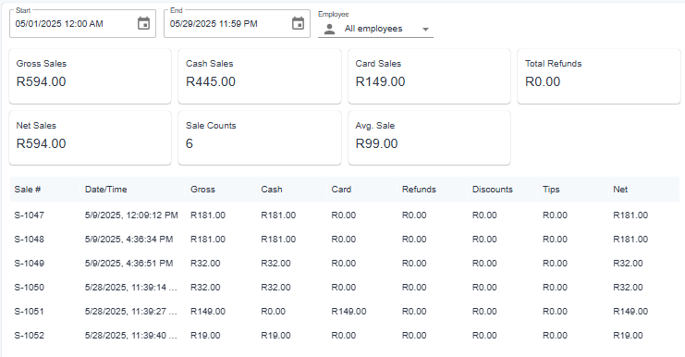The width and height of the screenshot is (685, 357).
Task: Expand the All employees dropdown arrow
Action: coord(425,30)
